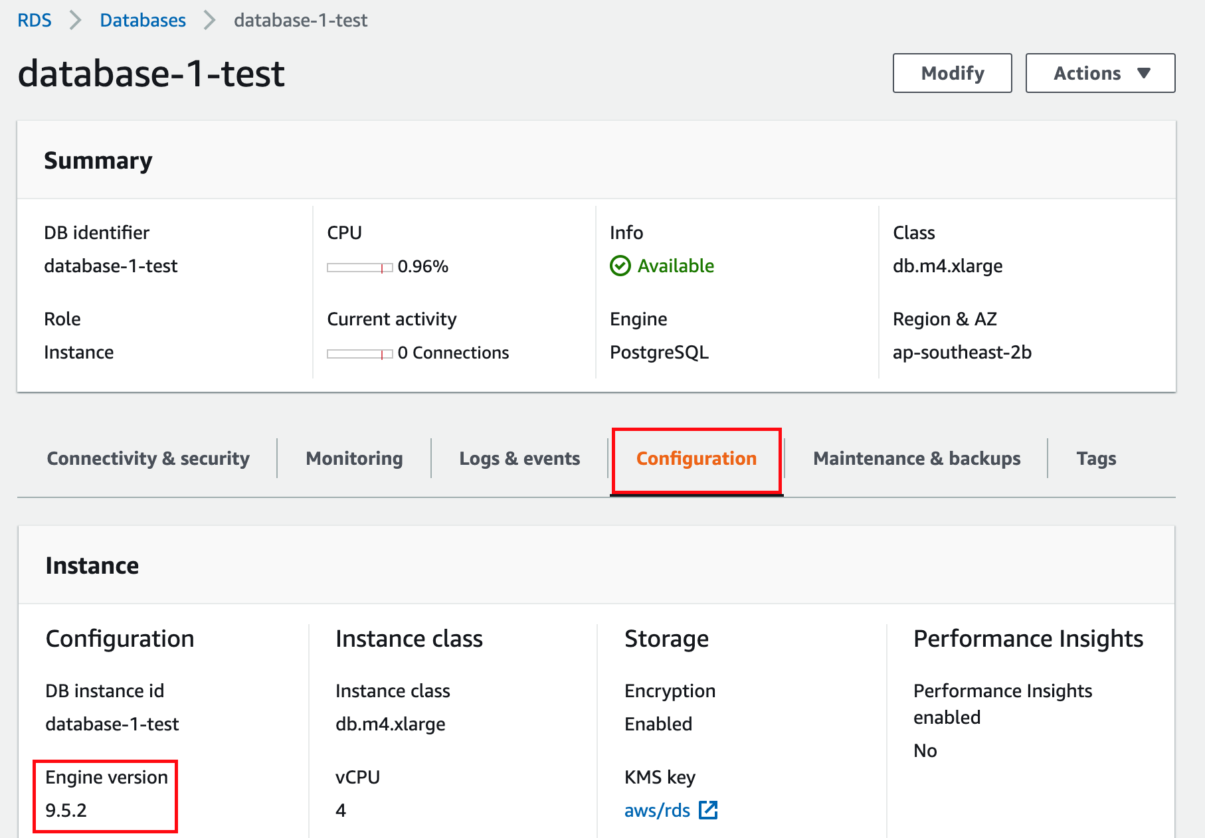Open the Tags tab
Screen dimensions: 1205x838
[1096, 459]
